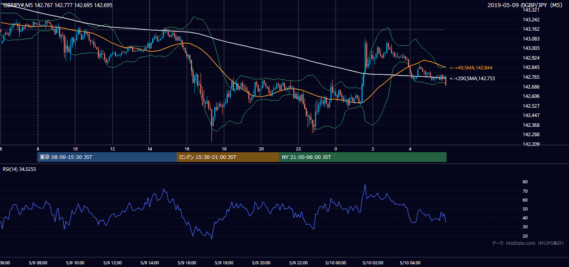
Task: Click the RSI(14) 34.5255 indicator label
Action: coord(19,169)
